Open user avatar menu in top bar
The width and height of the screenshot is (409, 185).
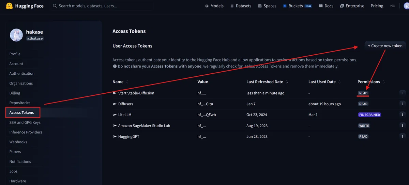[406, 6]
